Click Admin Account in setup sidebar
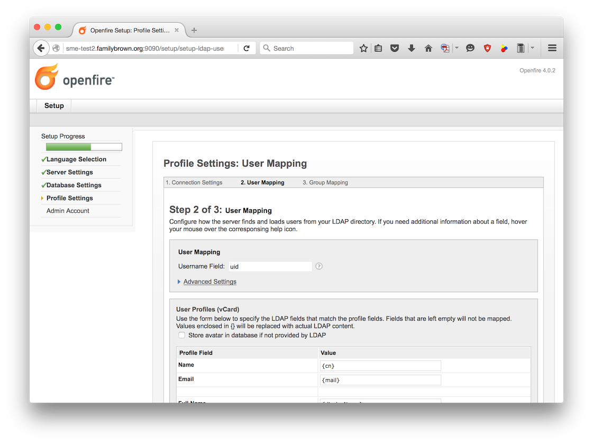Image resolution: width=593 pixels, height=445 pixels. pyautogui.click(x=68, y=211)
